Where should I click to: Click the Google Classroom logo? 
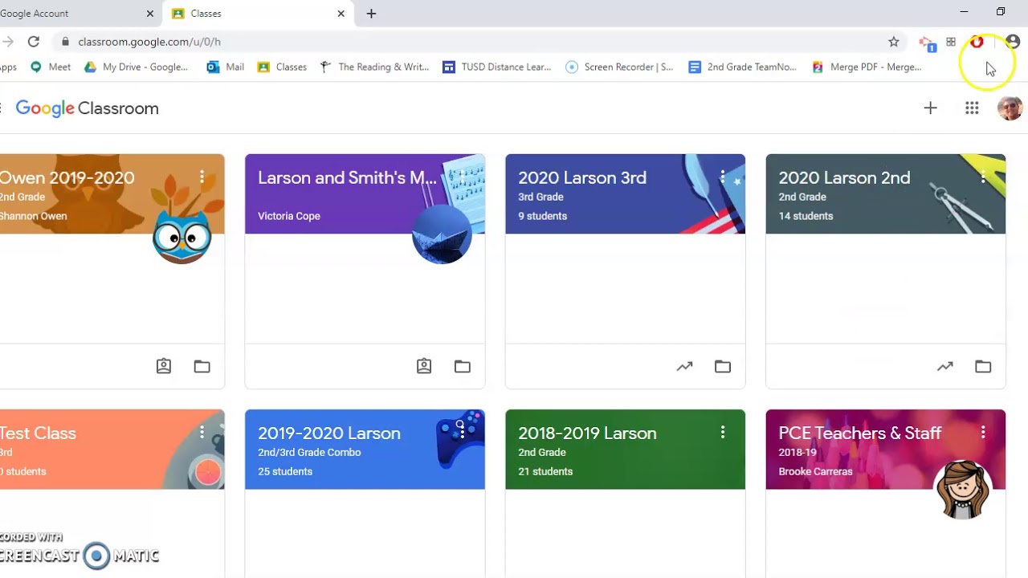tap(87, 108)
